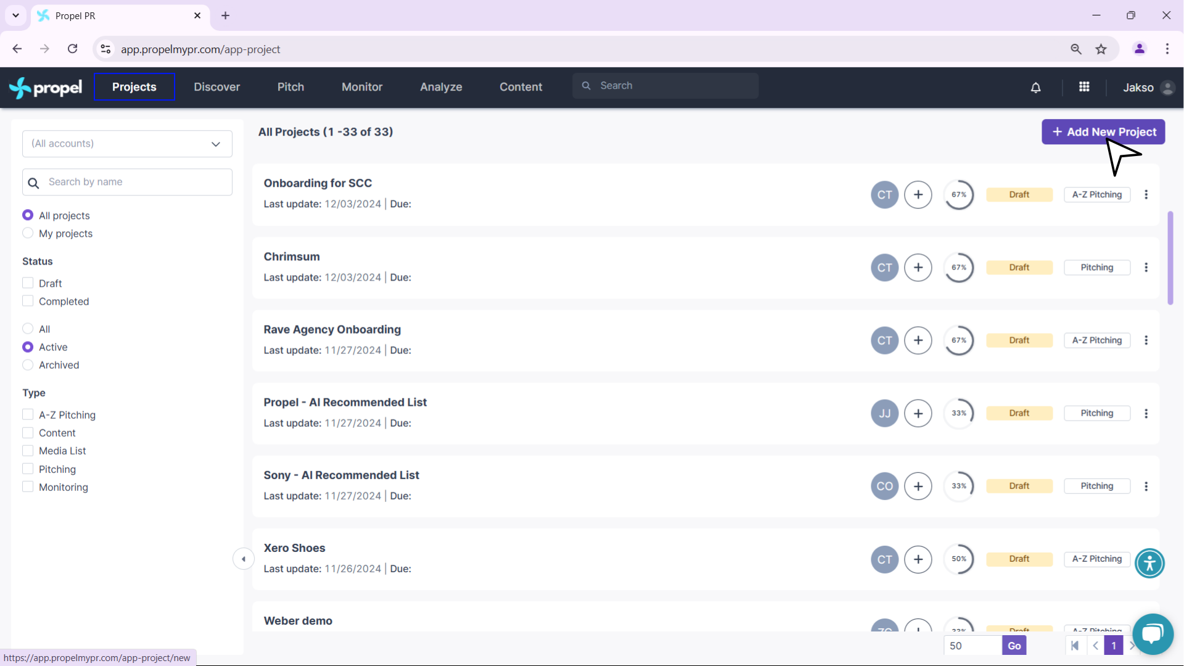Open the Discover tab
The width and height of the screenshot is (1184, 666).
coord(216,87)
